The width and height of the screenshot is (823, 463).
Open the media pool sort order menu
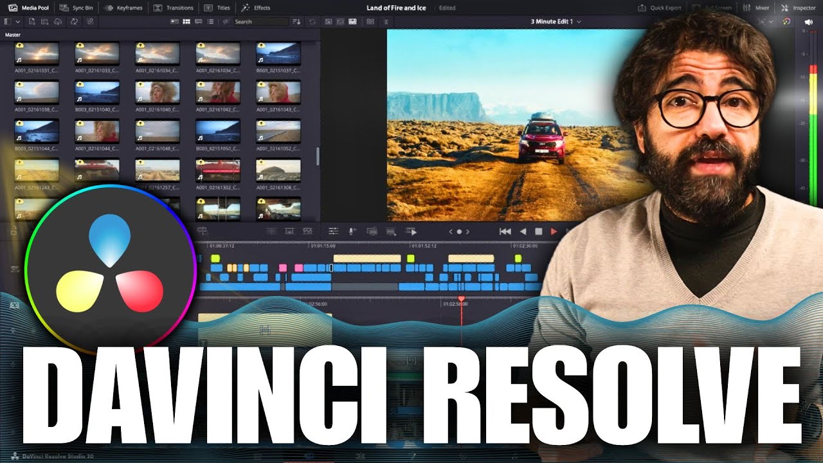[x=296, y=22]
